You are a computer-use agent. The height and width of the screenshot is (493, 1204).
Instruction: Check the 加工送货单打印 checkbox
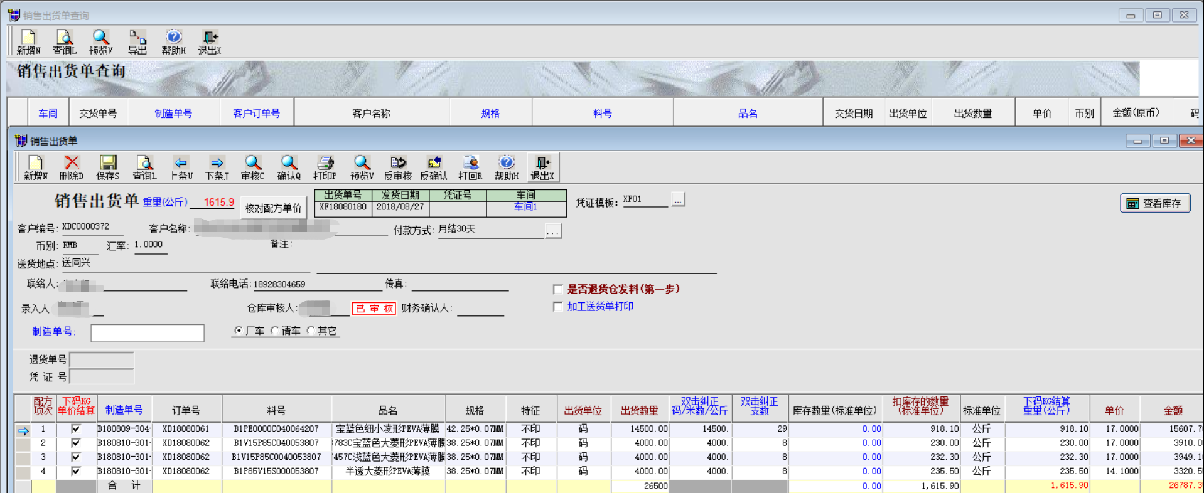coord(557,307)
